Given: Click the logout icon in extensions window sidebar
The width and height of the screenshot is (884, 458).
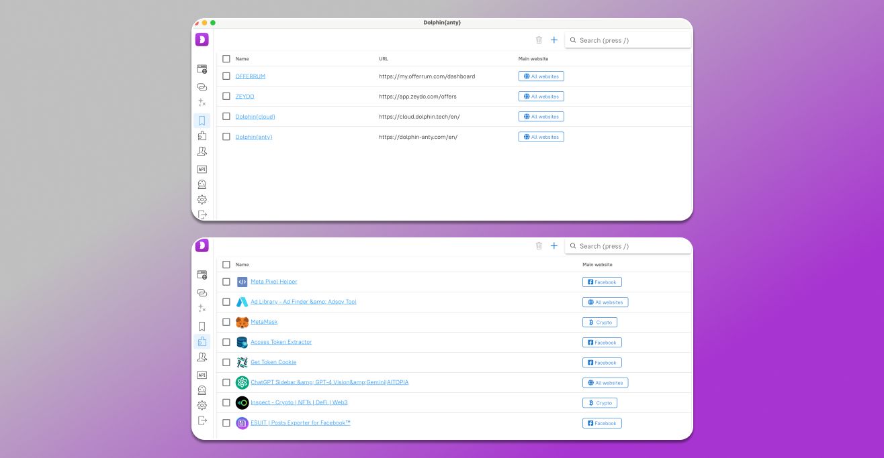Looking at the screenshot, I should (x=202, y=420).
